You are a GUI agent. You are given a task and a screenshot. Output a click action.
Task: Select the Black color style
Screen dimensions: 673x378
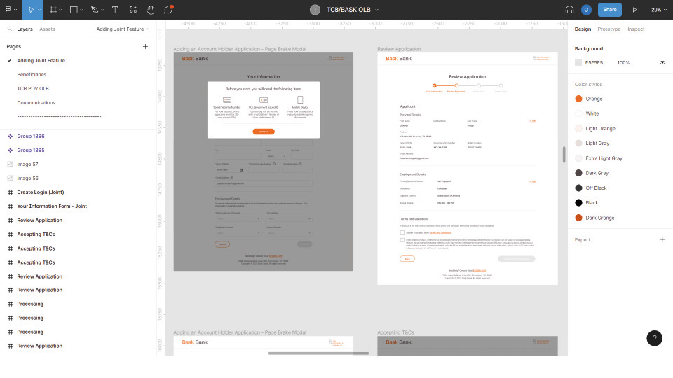[x=592, y=203]
